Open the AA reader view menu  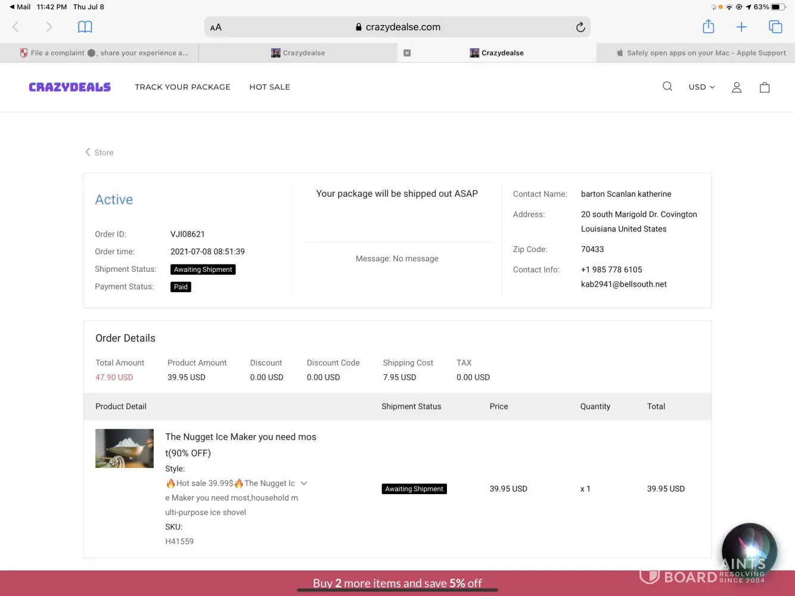click(x=216, y=27)
